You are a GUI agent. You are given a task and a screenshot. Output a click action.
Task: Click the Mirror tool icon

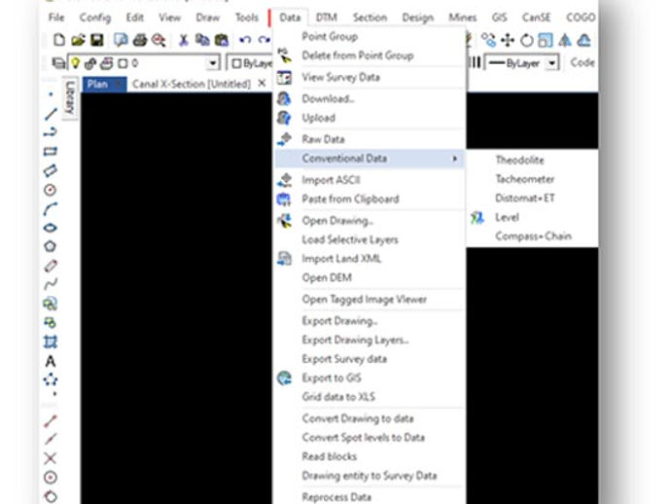565,40
